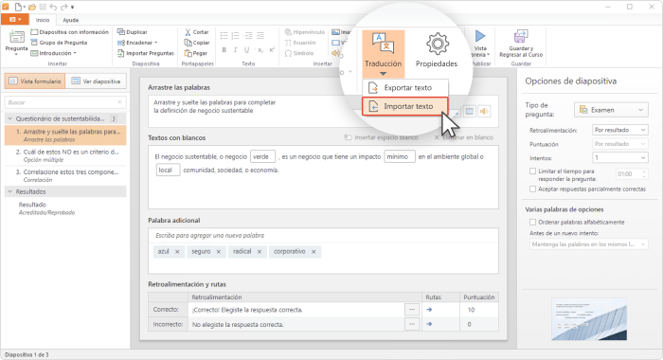Apply numbered list formatting

click(x=236, y=36)
